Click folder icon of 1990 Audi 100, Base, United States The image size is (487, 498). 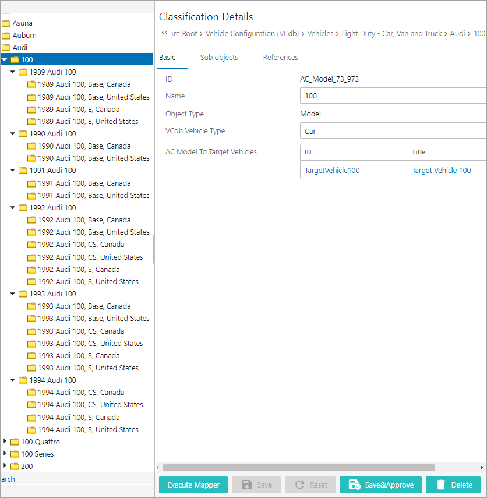[31, 158]
